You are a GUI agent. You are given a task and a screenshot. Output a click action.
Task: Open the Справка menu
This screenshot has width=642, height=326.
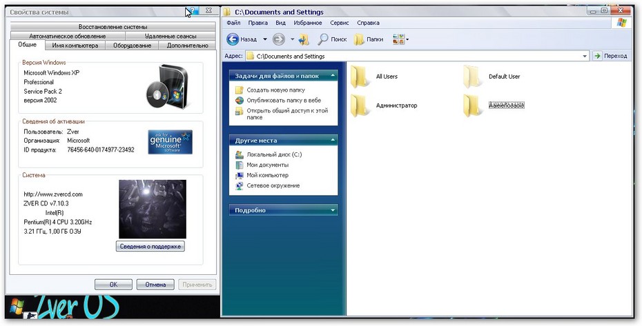click(368, 23)
